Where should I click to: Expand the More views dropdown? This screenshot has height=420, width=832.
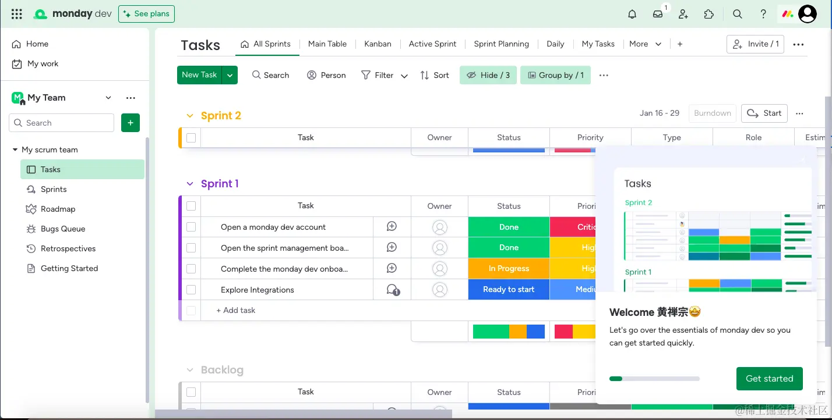pyautogui.click(x=658, y=44)
